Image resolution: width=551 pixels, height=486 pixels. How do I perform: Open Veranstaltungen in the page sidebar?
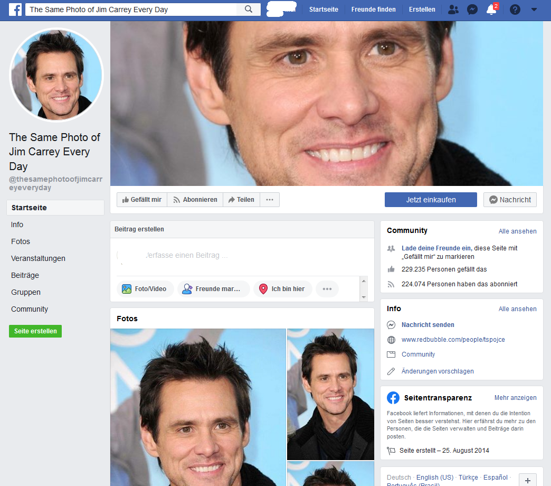(38, 258)
